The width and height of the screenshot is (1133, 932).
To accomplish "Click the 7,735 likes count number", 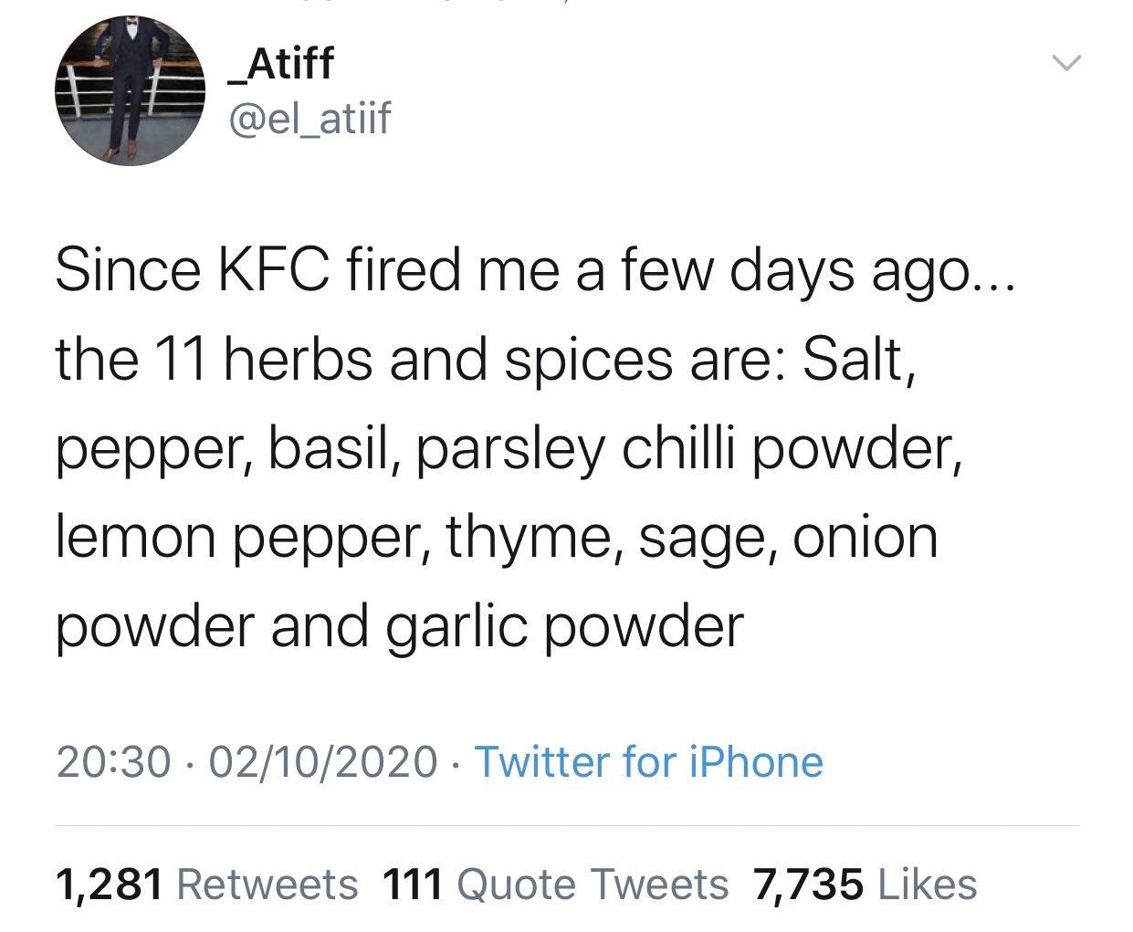I will tap(806, 884).
